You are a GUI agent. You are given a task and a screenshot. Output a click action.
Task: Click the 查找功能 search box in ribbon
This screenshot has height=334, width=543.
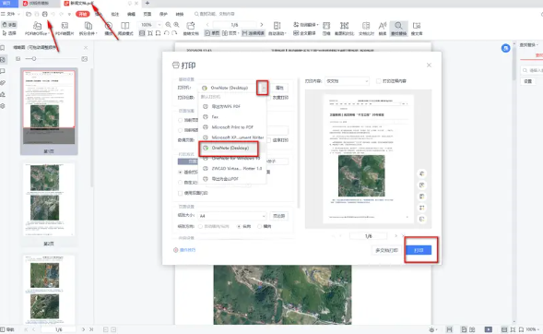[x=215, y=14]
